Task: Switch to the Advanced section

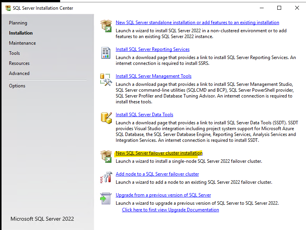Action: click(19, 73)
